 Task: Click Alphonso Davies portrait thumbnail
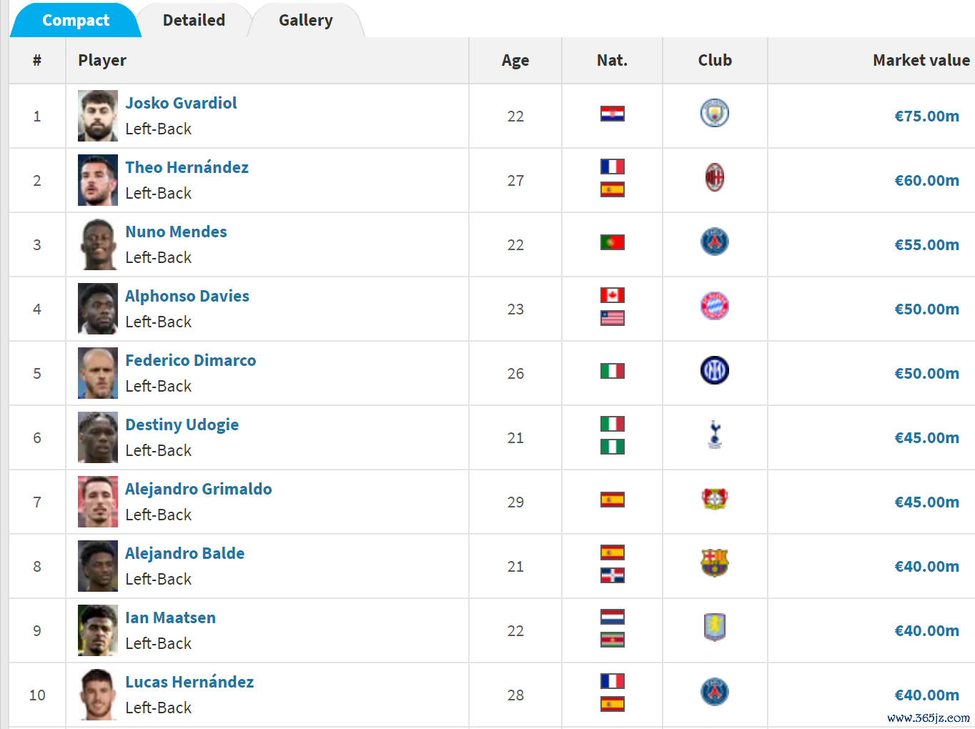(98, 309)
